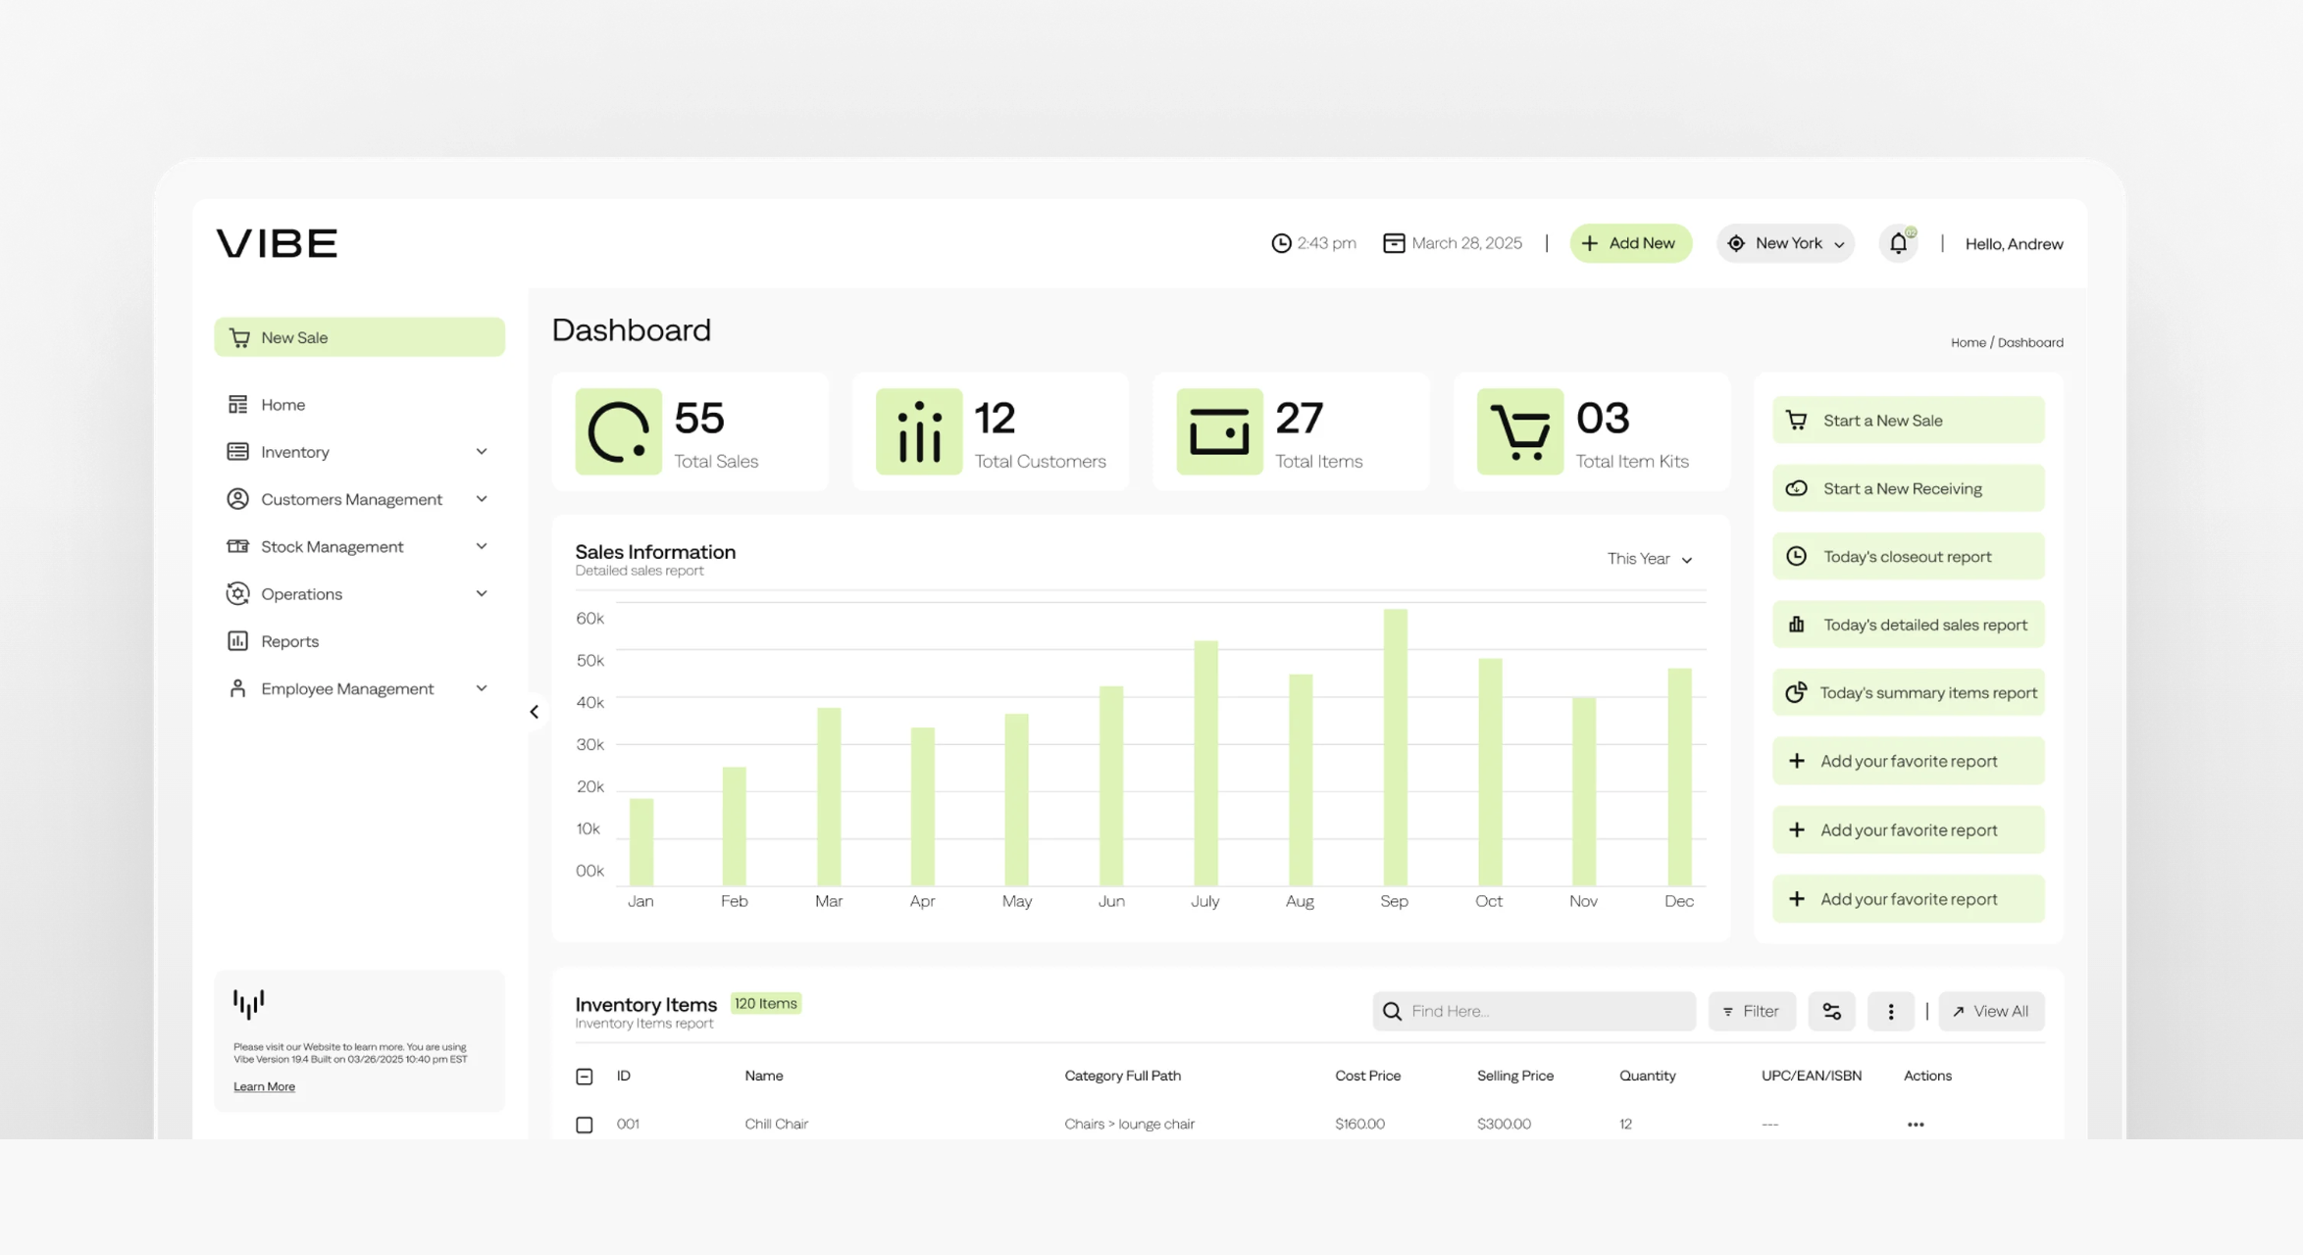Click the sliders settings icon near Filter
2303x1255 pixels.
(1831, 1011)
